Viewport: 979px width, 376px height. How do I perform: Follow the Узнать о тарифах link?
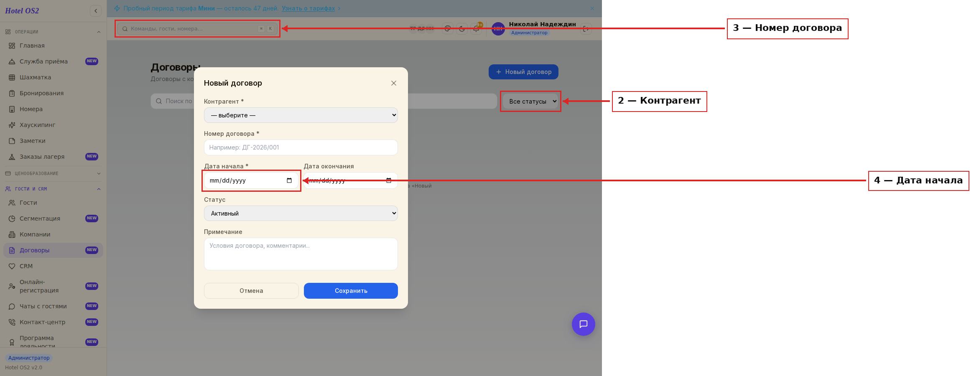click(x=308, y=8)
